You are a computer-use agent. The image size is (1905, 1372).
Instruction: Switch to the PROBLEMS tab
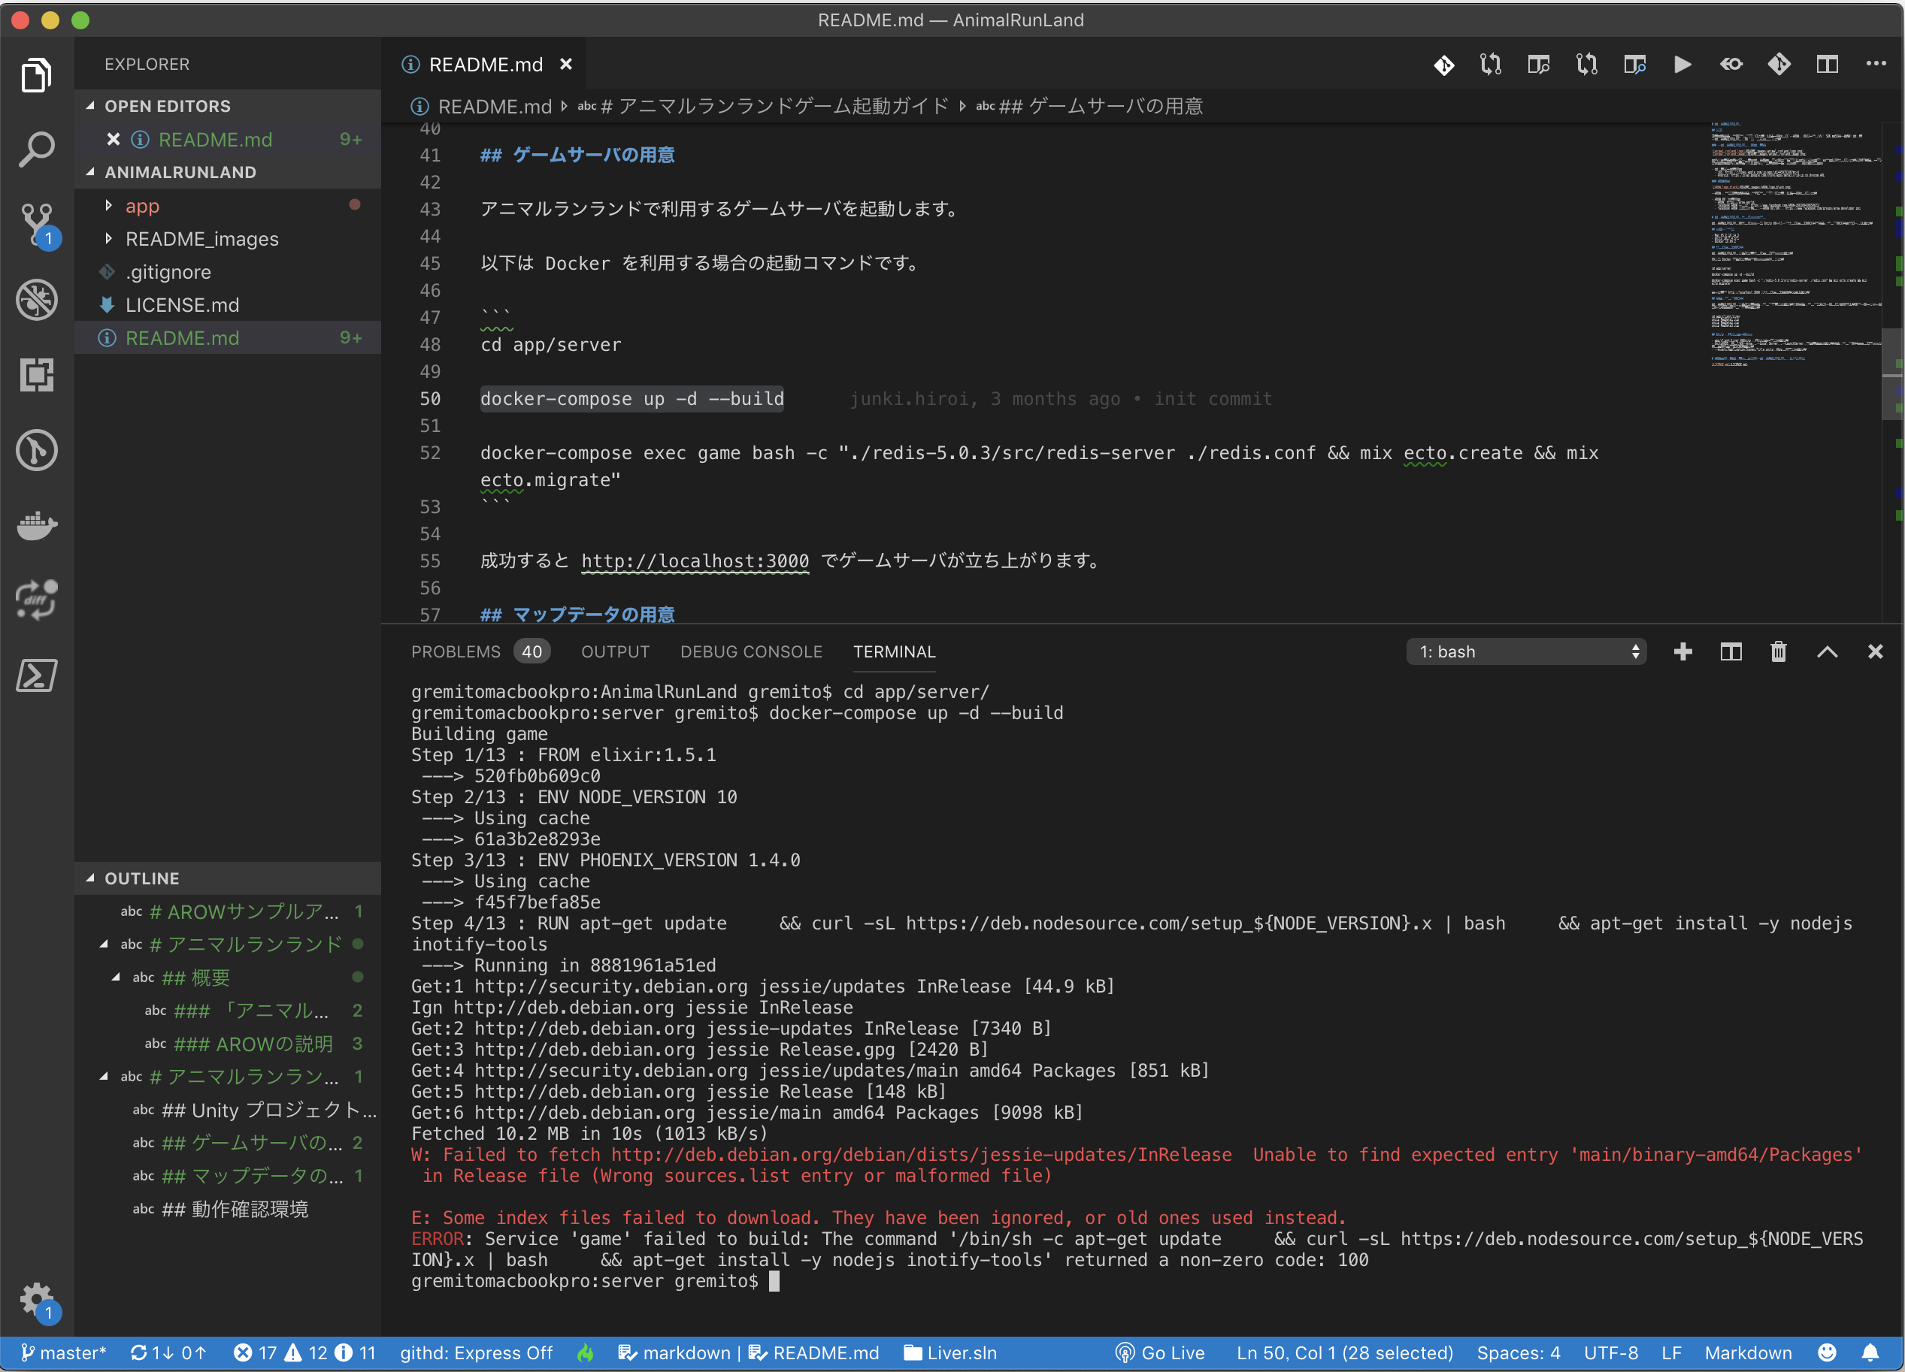pyautogui.click(x=456, y=651)
